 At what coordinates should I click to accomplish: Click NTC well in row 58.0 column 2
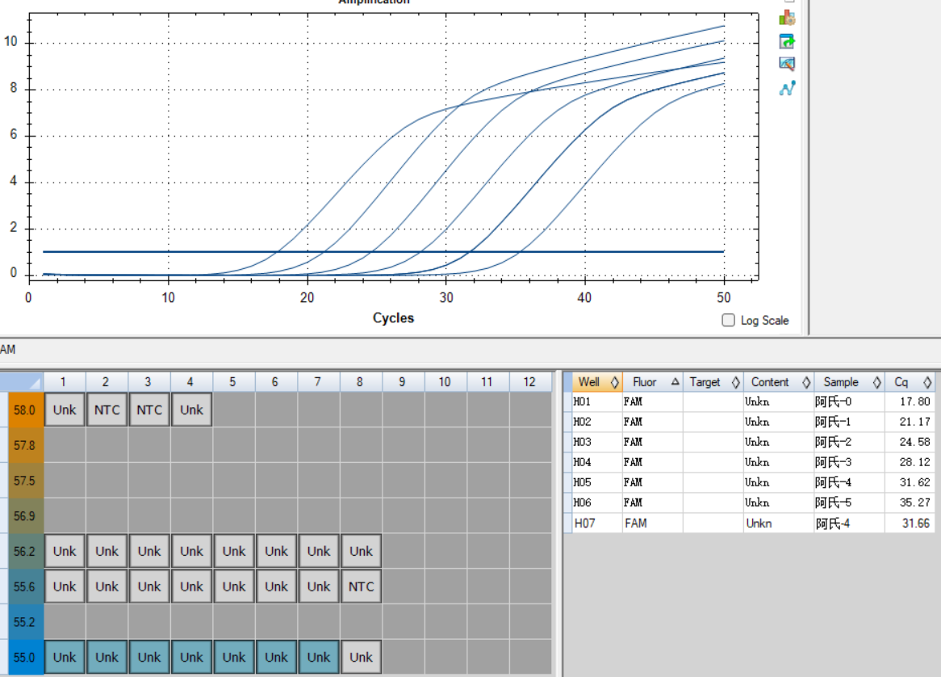pos(107,410)
